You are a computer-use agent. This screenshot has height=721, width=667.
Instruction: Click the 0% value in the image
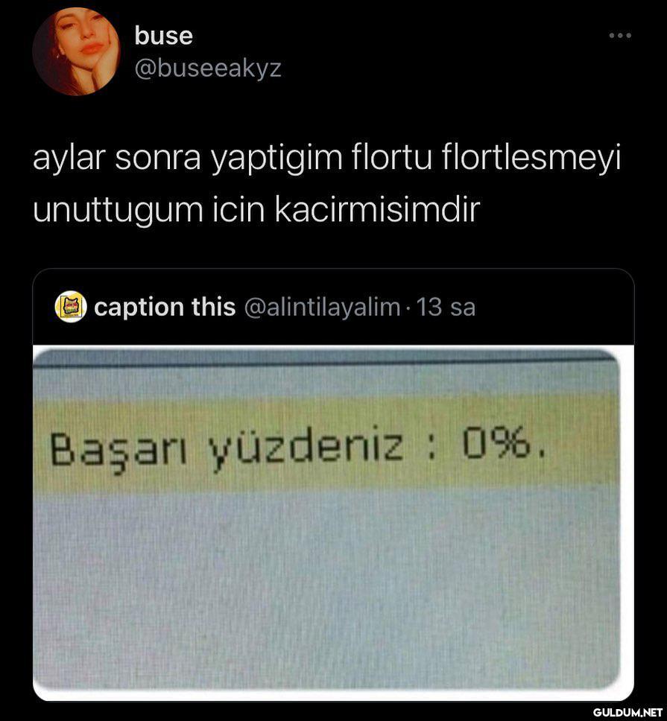tap(496, 443)
